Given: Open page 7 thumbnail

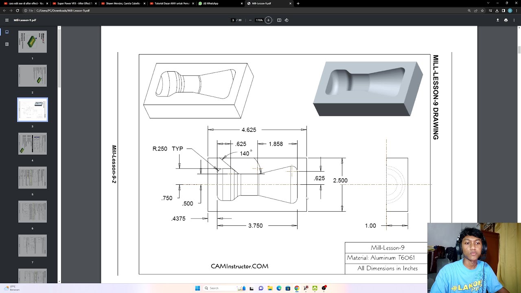Looking at the screenshot, I should pos(33,245).
